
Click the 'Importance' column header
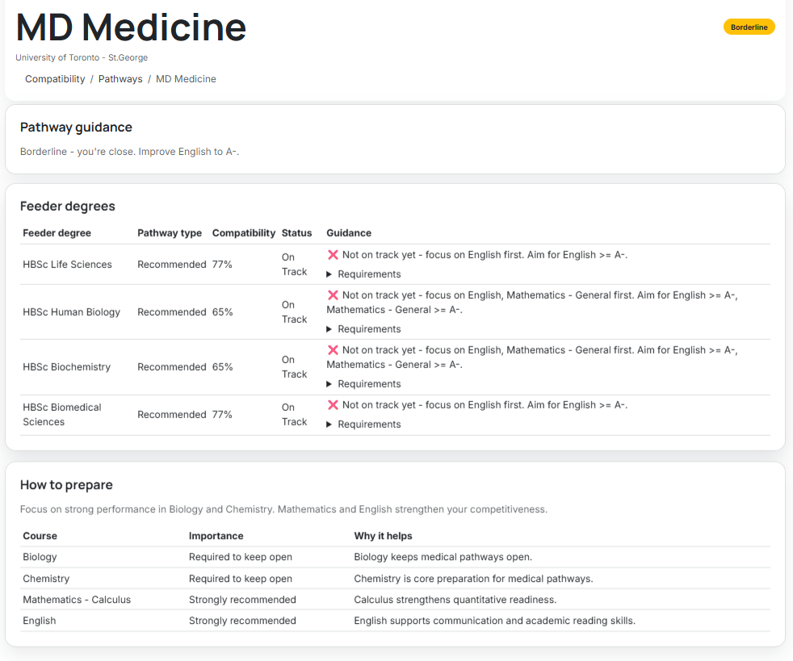[x=216, y=536]
